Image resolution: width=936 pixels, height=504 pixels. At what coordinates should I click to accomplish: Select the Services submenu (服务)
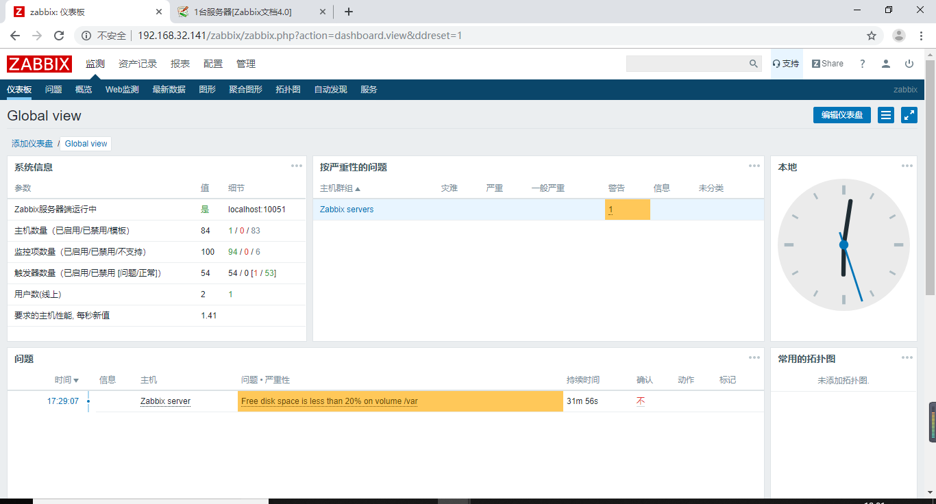[369, 90]
